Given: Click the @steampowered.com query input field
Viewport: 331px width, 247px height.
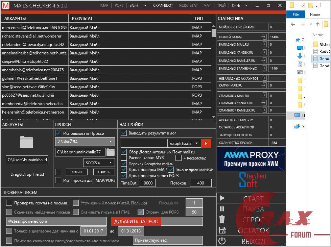Looking at the screenshot, I should tap(56, 221).
